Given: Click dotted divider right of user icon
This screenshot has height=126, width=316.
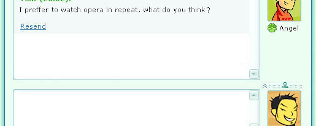Looking at the screenshot, I should point(296,86).
